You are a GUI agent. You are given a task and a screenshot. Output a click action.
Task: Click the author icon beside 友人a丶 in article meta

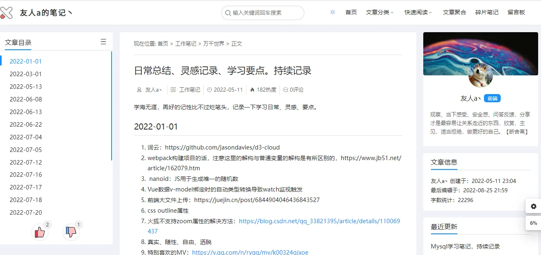coord(139,90)
